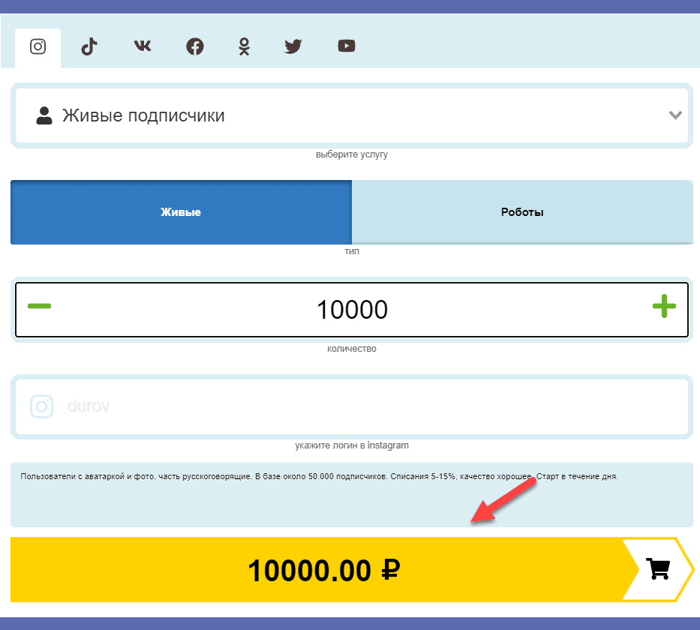Click the person icon in service selector
This screenshot has height=630, width=700.
(44, 115)
